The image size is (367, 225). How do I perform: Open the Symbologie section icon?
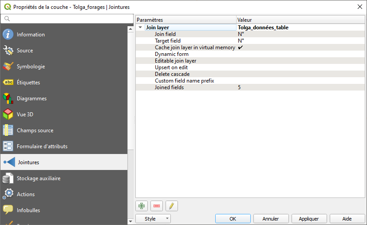click(x=8, y=67)
